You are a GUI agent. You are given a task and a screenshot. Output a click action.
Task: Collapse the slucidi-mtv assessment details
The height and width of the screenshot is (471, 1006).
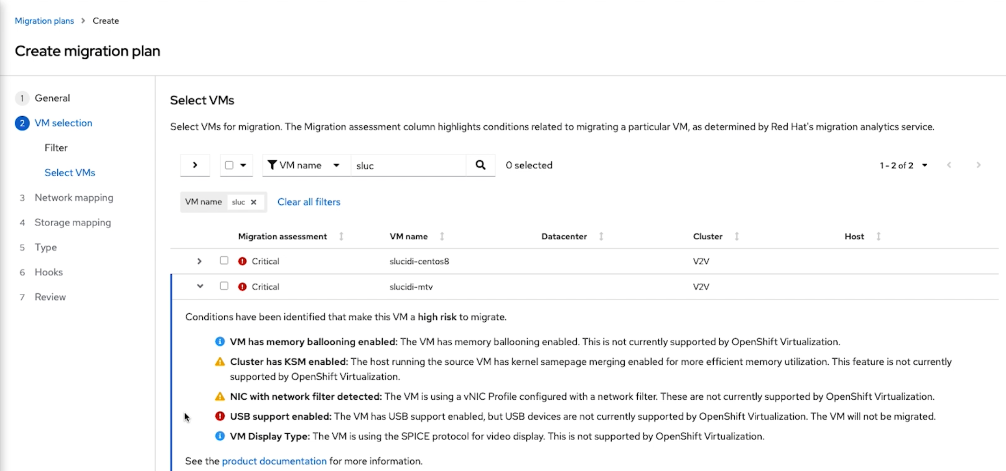tap(200, 286)
